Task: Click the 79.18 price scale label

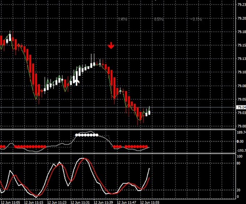Action: point(241,32)
